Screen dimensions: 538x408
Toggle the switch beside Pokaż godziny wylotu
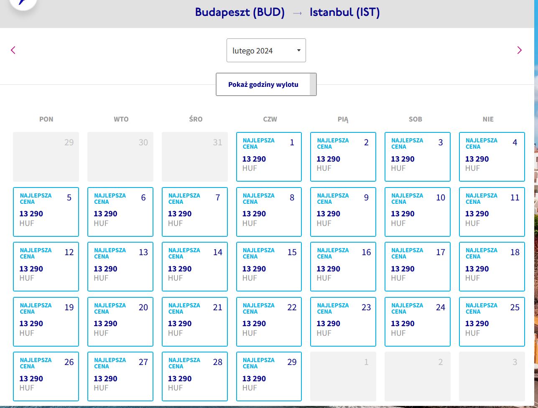coord(313,84)
